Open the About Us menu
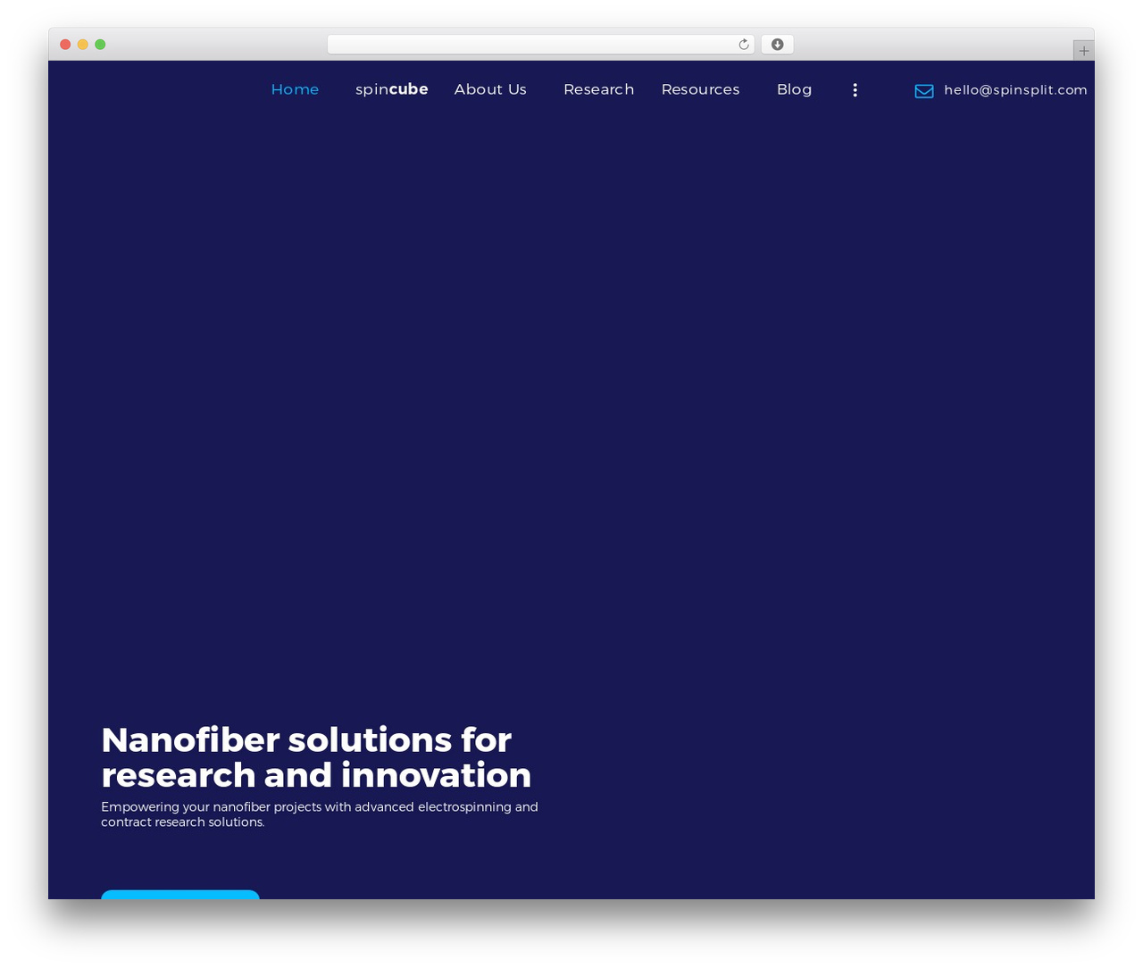The height and width of the screenshot is (968, 1143). click(x=490, y=89)
